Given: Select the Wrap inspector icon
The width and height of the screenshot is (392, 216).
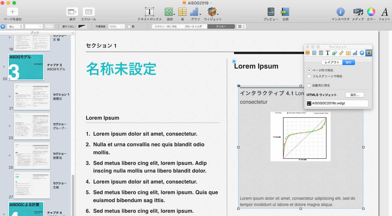Looking at the screenshot, I should (321, 53).
